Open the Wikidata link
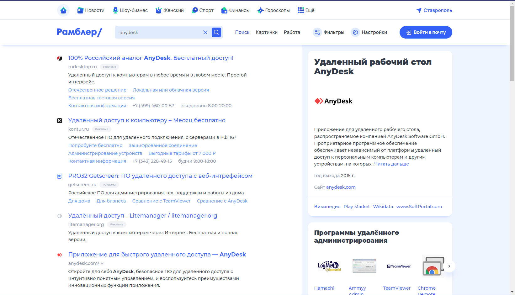 pyautogui.click(x=383, y=207)
